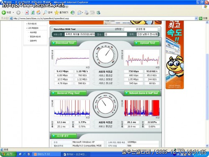Click the History icon in toolbar

click(72, 13)
